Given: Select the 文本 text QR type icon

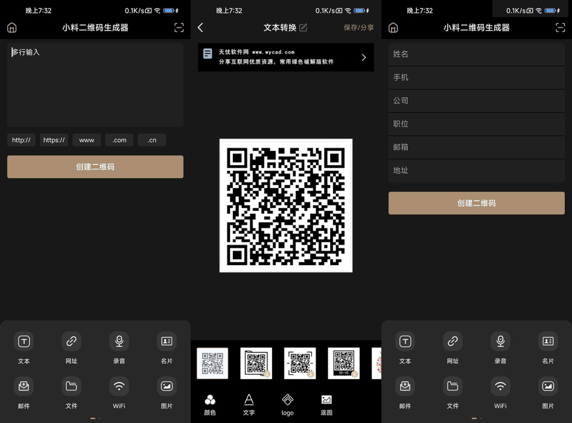Looking at the screenshot, I should [23, 341].
